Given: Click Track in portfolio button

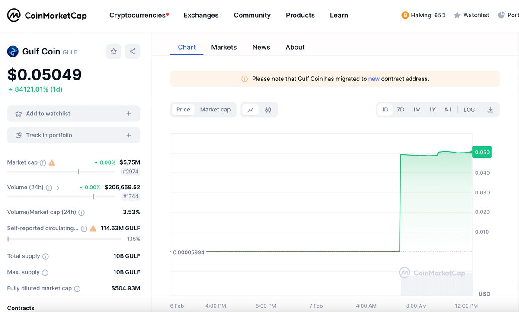Looking at the screenshot, I should [x=74, y=135].
